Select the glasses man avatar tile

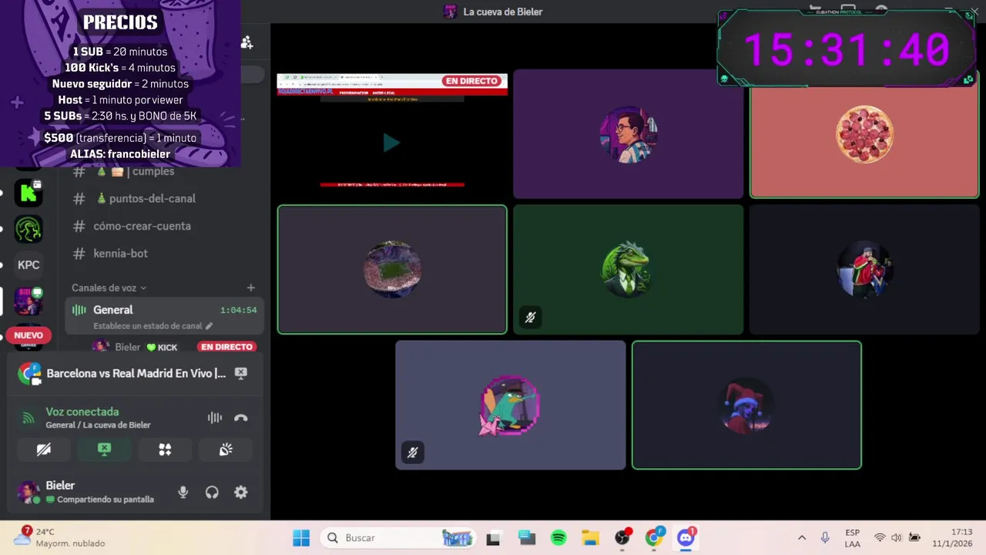coord(629,134)
